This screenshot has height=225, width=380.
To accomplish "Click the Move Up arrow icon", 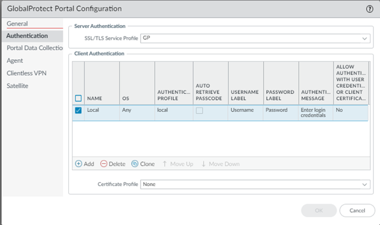I will (x=165, y=164).
